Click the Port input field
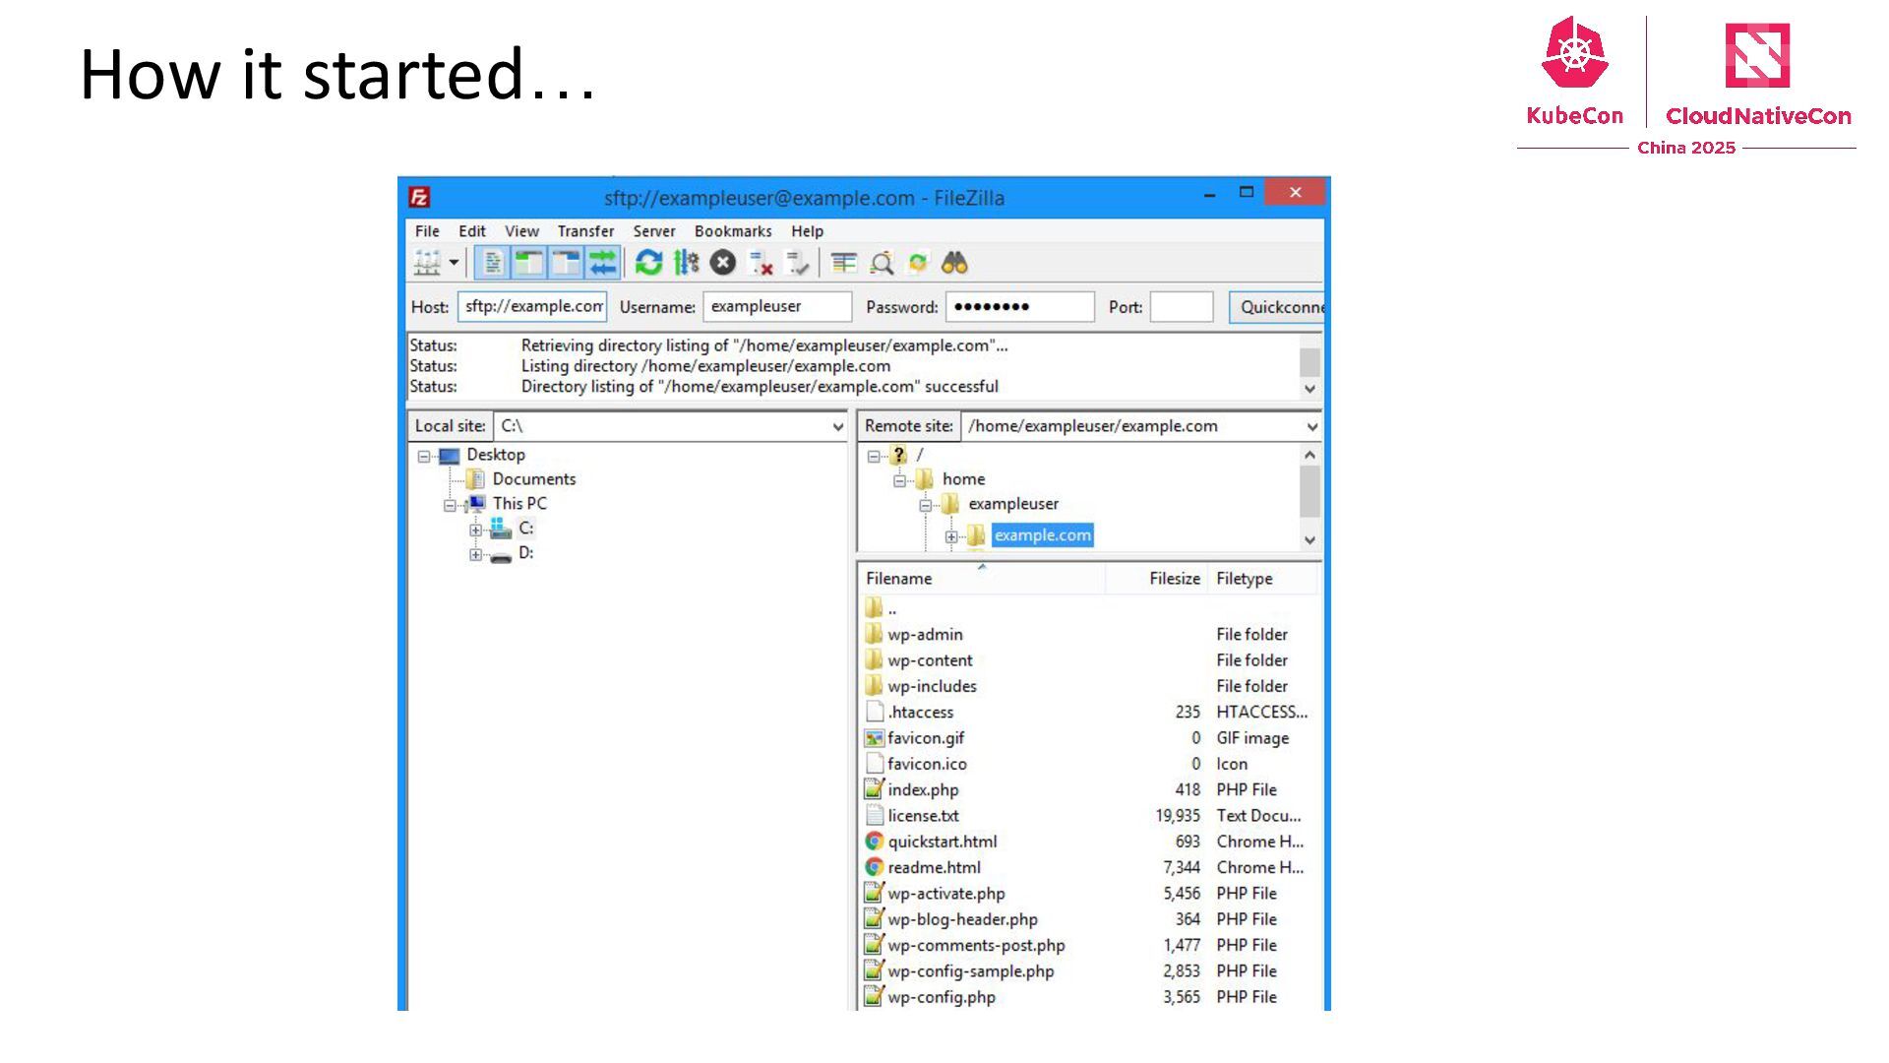The image size is (1889, 1063). pyautogui.click(x=1181, y=307)
